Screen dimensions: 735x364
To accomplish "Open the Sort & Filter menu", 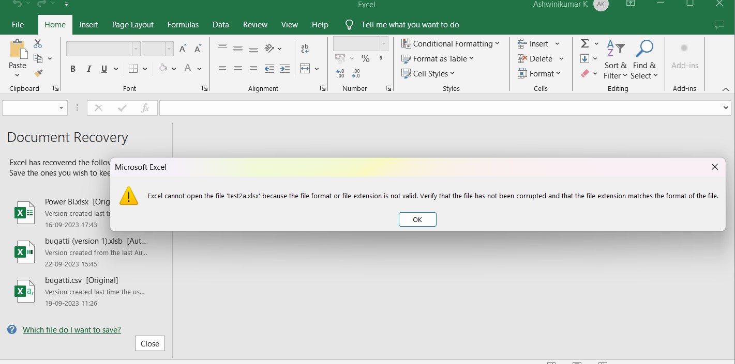I will point(616,60).
